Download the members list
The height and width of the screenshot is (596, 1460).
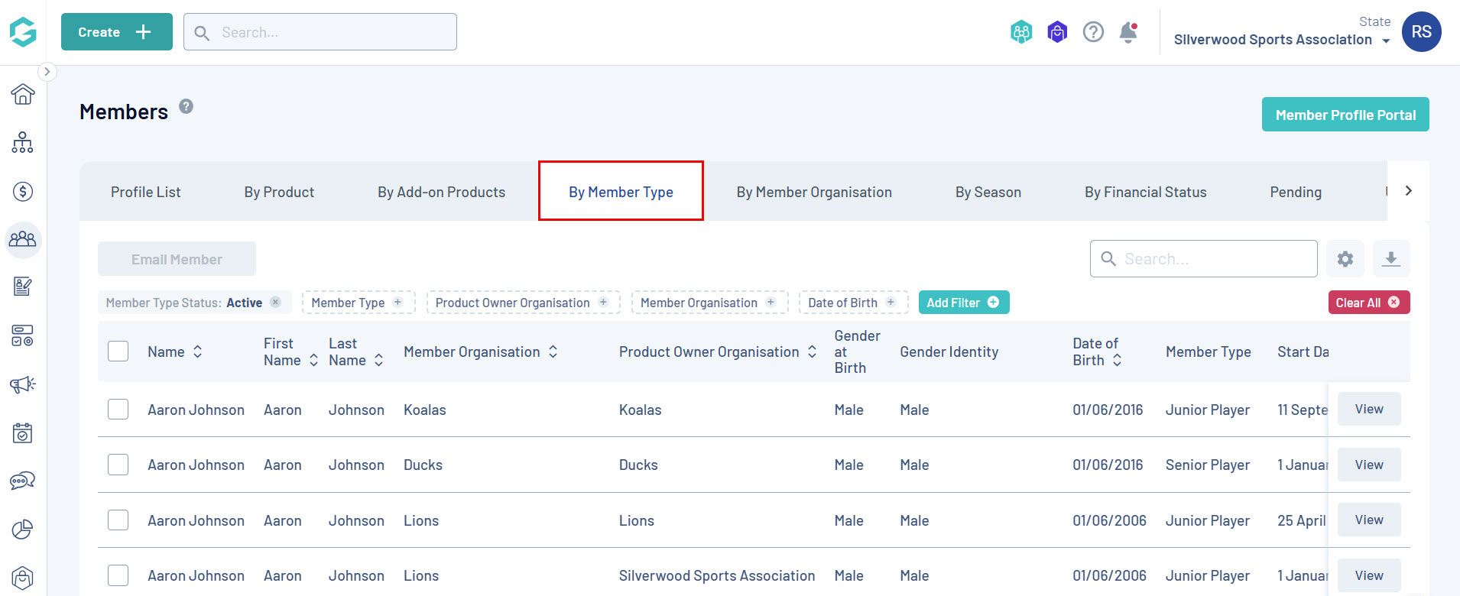[1391, 259]
